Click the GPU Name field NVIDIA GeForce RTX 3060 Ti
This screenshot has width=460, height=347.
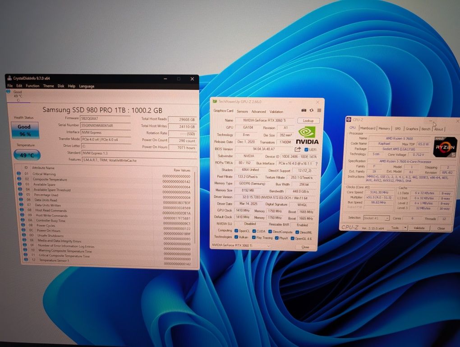pyautogui.click(x=264, y=120)
